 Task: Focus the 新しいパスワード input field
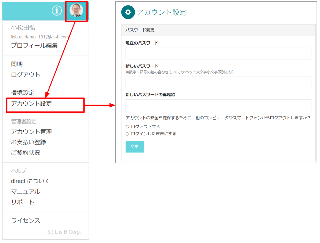pyautogui.click(x=218, y=82)
